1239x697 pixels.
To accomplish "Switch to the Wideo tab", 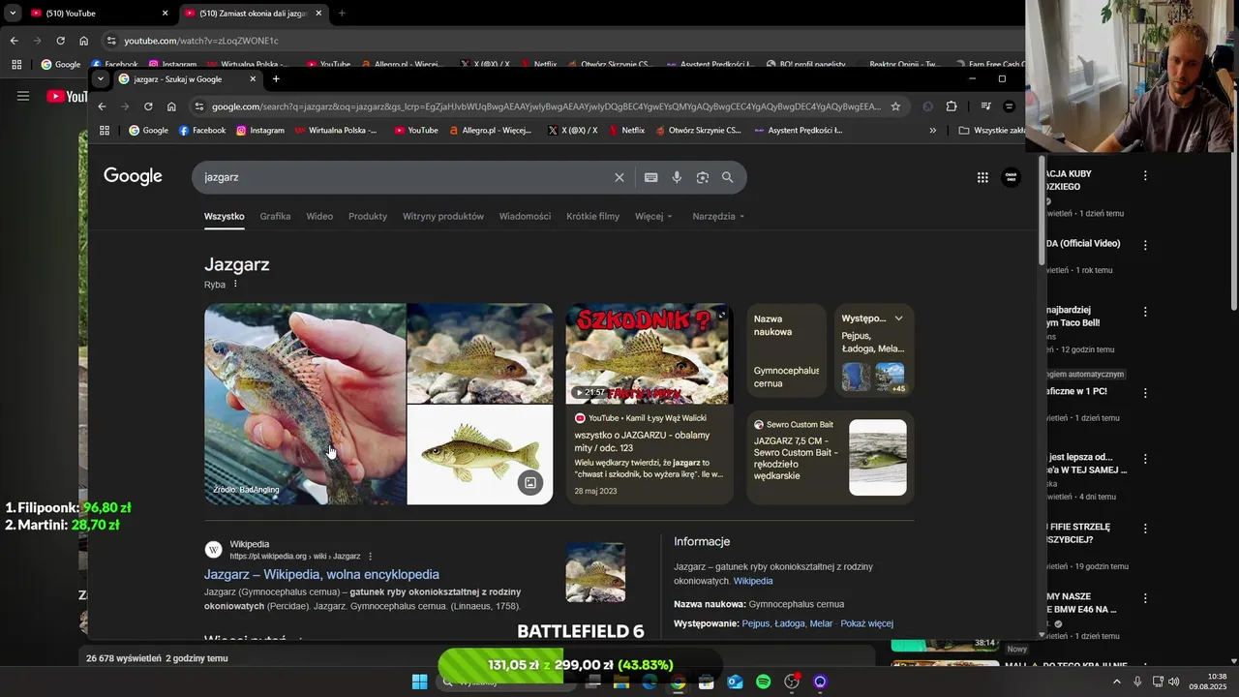I will pyautogui.click(x=319, y=216).
